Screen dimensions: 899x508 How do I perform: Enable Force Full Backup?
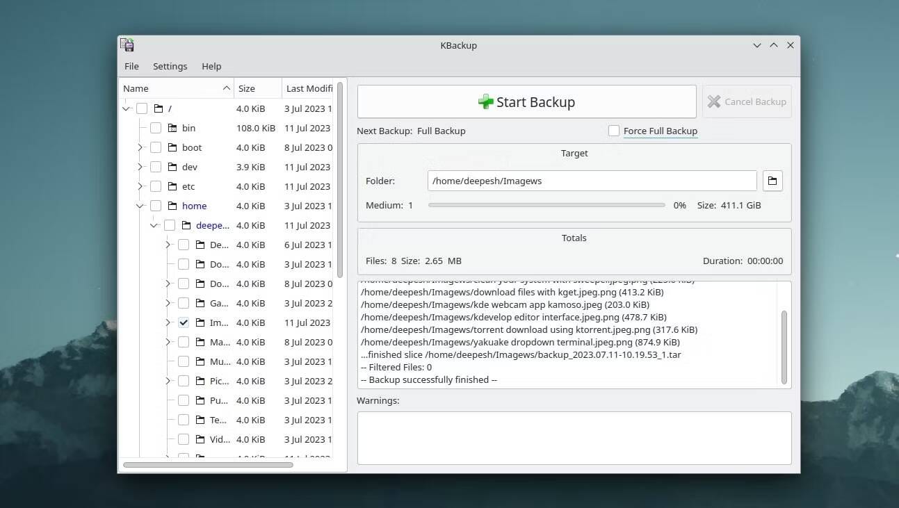(614, 131)
